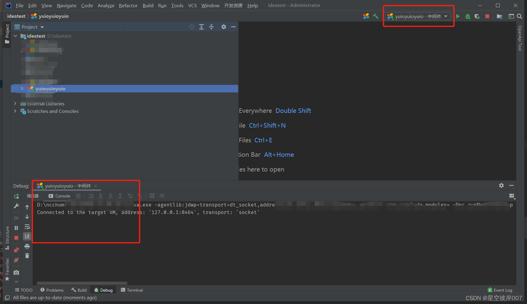
Task: Clear console with trash icon
Action: (x=27, y=256)
